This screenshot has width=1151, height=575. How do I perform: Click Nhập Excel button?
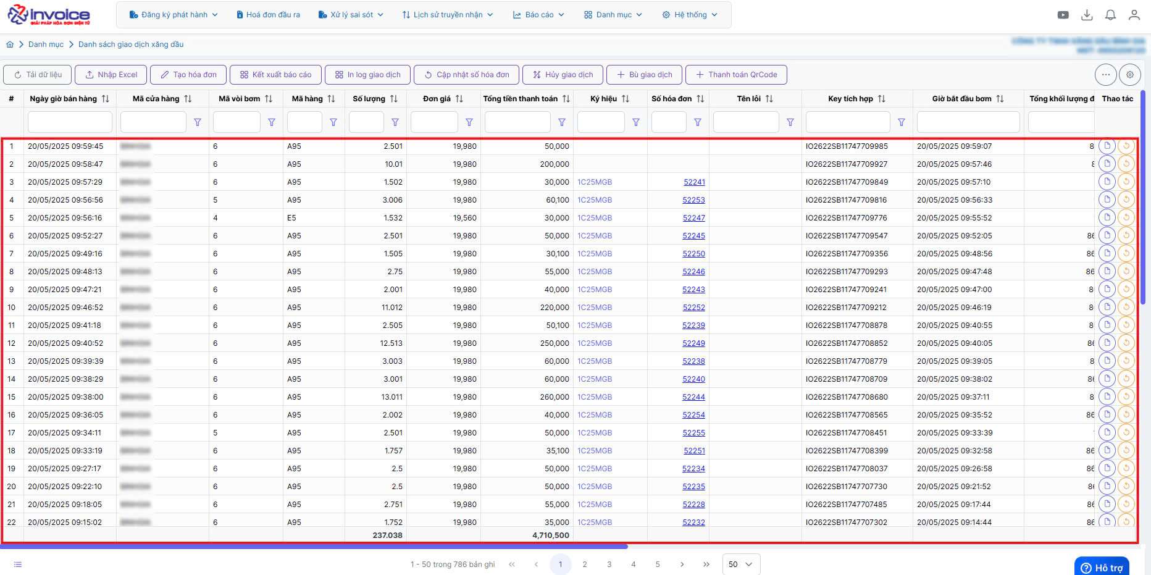click(x=111, y=75)
